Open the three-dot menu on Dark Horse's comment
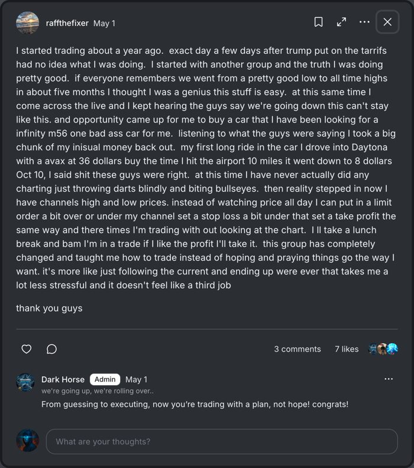The image size is (414, 468). [389, 379]
